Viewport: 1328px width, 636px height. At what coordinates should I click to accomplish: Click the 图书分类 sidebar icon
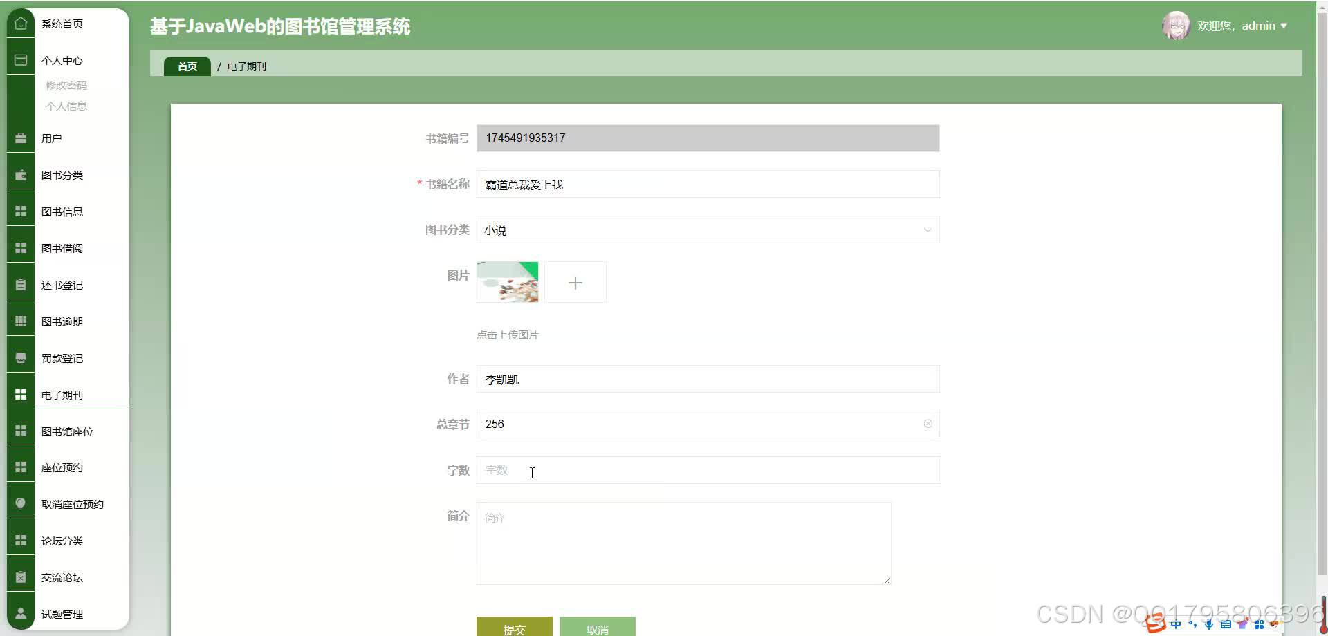tap(20, 174)
